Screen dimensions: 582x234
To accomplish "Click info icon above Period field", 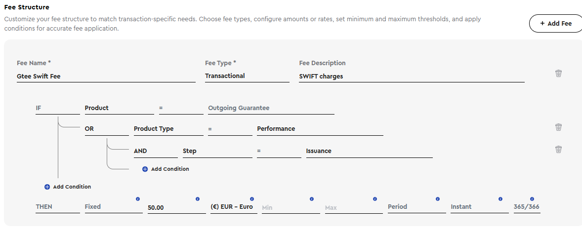I will click(x=438, y=199).
